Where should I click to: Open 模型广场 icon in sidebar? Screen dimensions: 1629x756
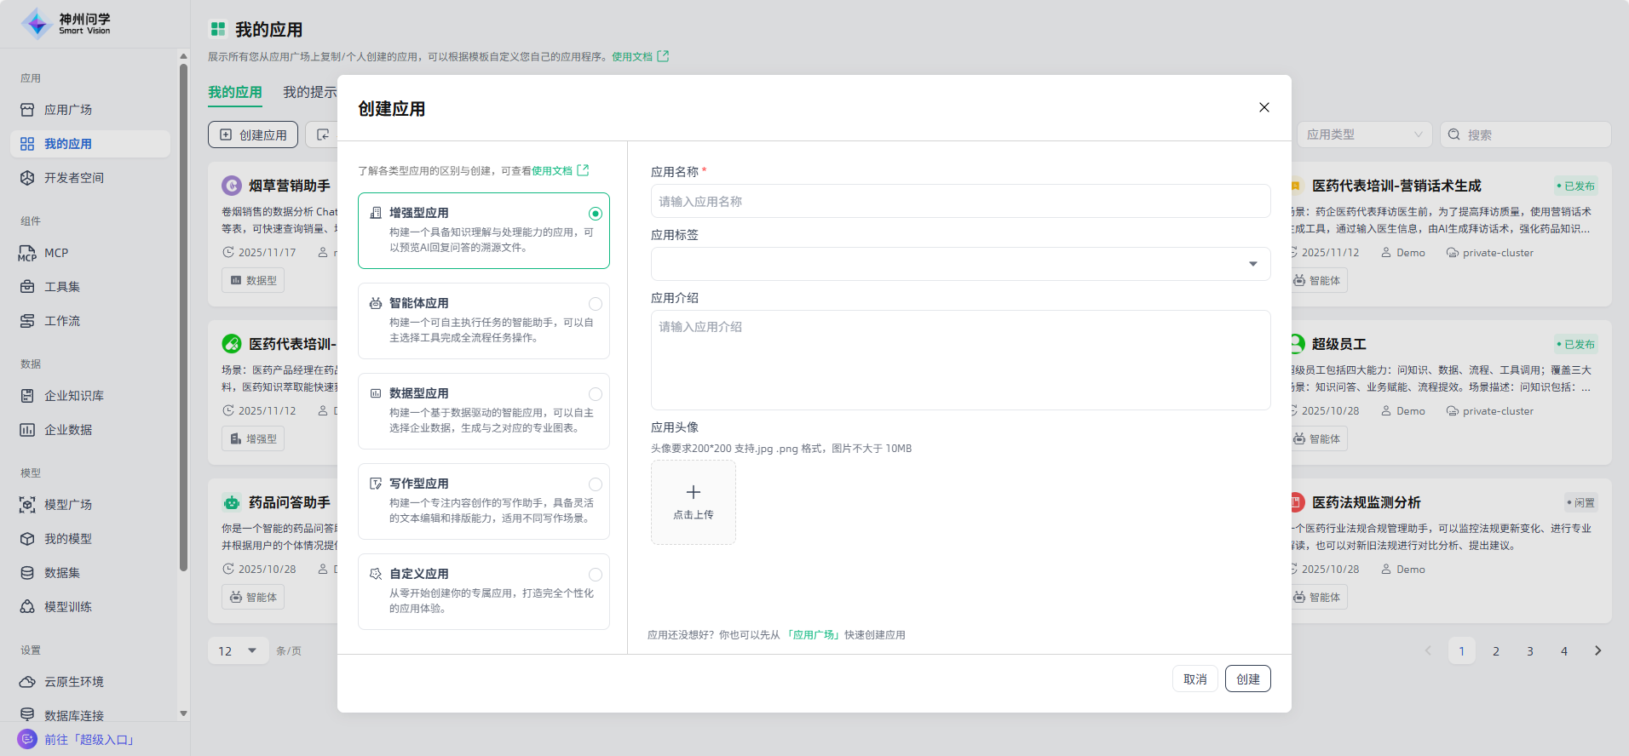click(27, 505)
